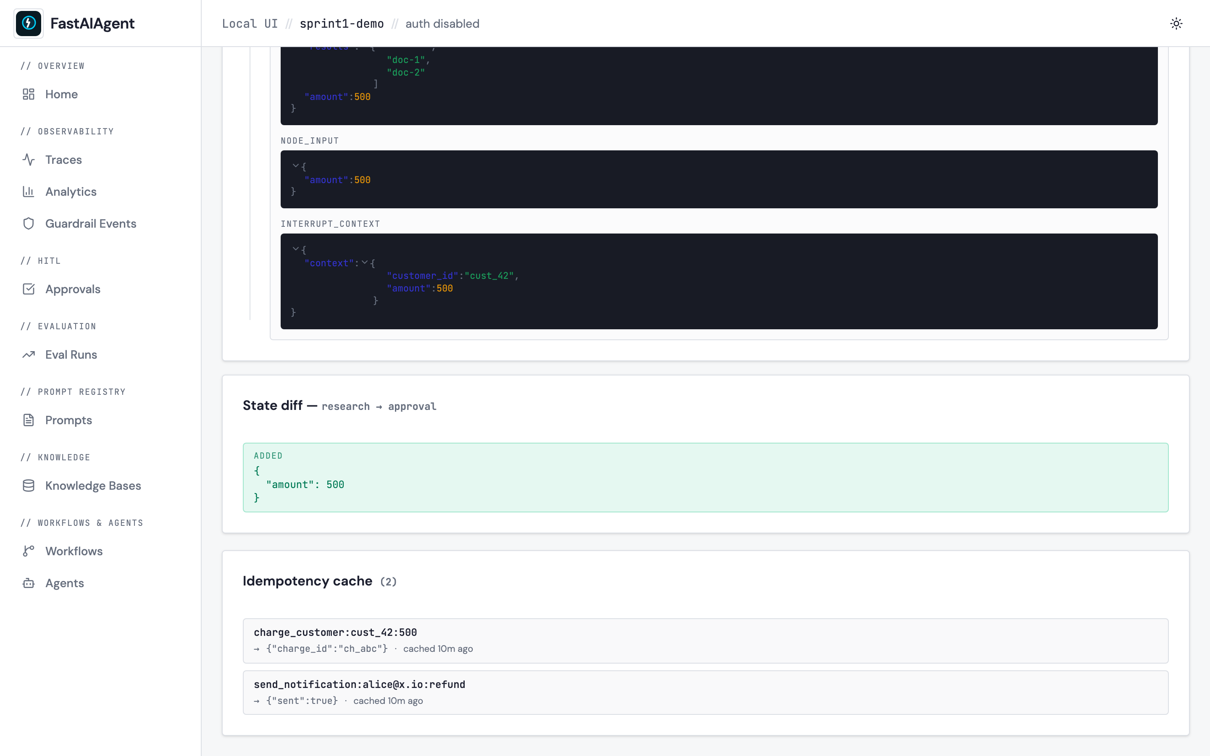Click the "doc-1" result value
This screenshot has width=1210, height=756.
pyautogui.click(x=405, y=60)
